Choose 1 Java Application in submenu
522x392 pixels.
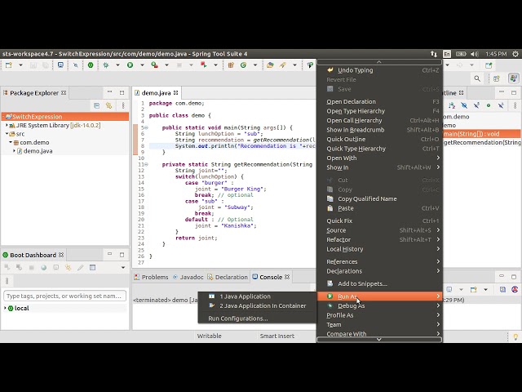coord(257,296)
